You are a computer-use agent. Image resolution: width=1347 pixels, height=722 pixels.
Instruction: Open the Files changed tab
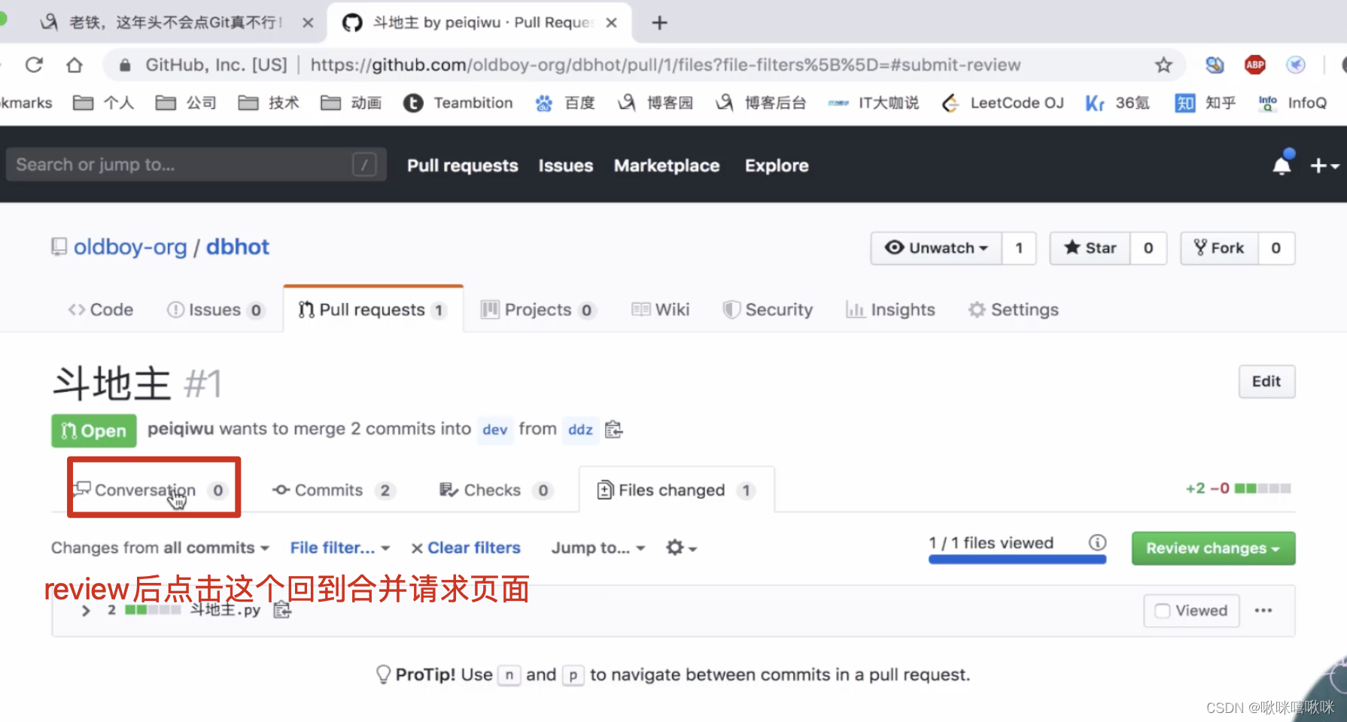(676, 490)
